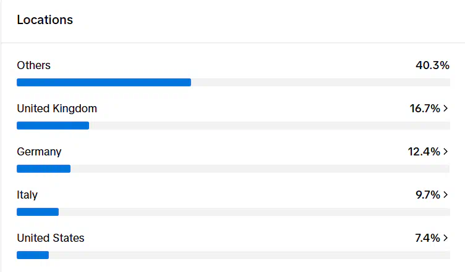Click the 7.4% United States percentage
The width and height of the screenshot is (465, 272).
click(428, 238)
